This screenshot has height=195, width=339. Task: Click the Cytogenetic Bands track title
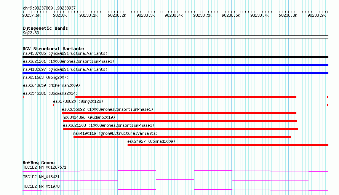45,28
